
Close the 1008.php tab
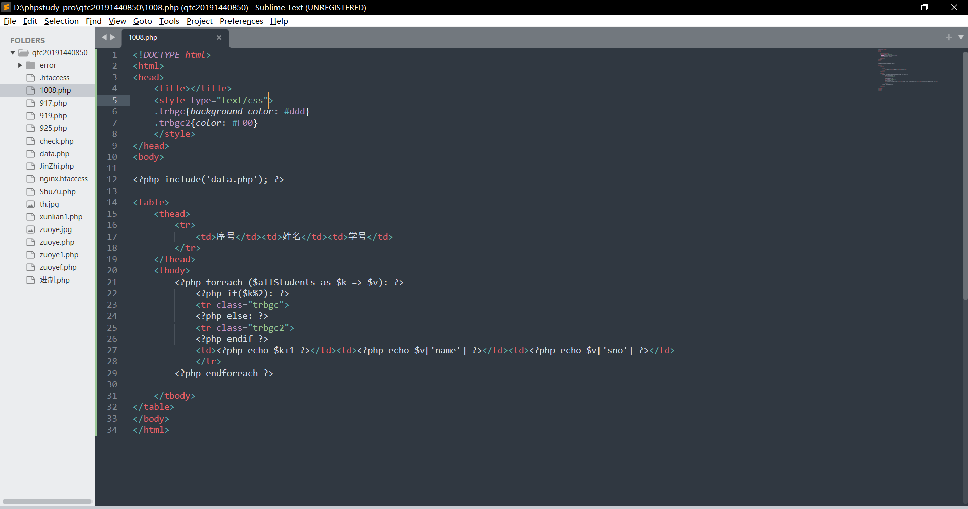pos(219,37)
